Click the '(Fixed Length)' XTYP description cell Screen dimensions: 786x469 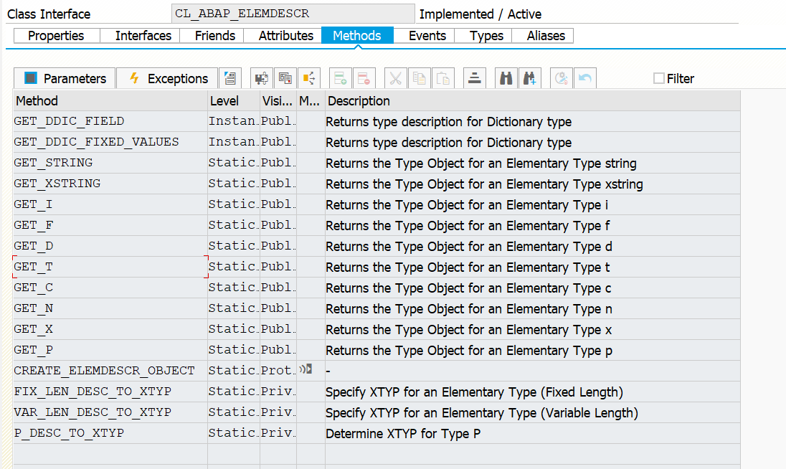pos(532,392)
